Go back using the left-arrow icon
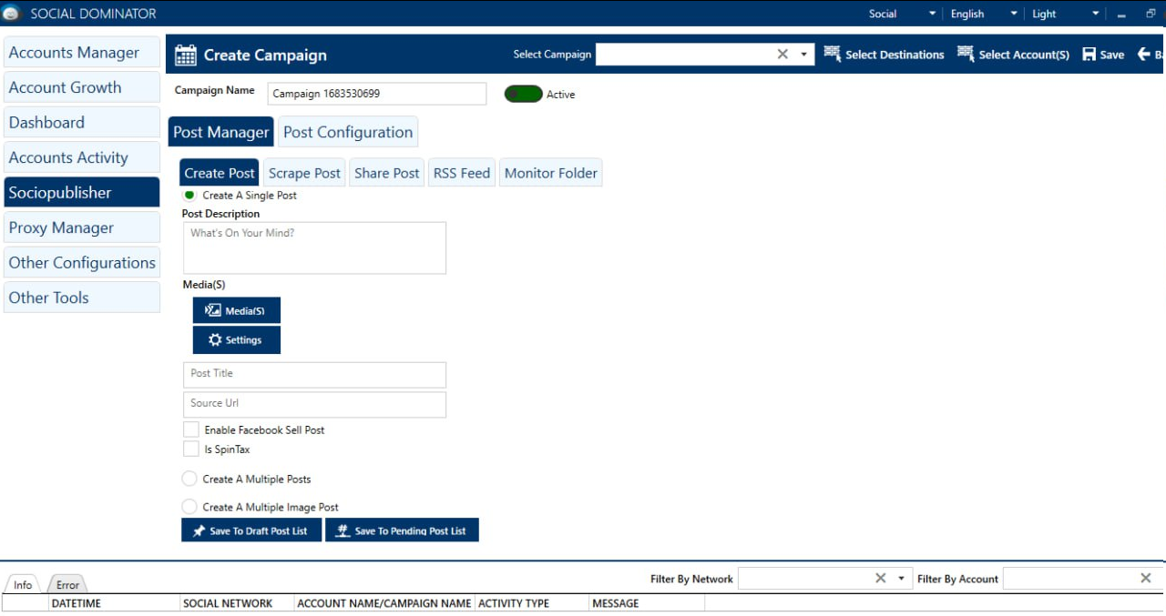Viewport: 1166px width, 616px height. [1144, 55]
